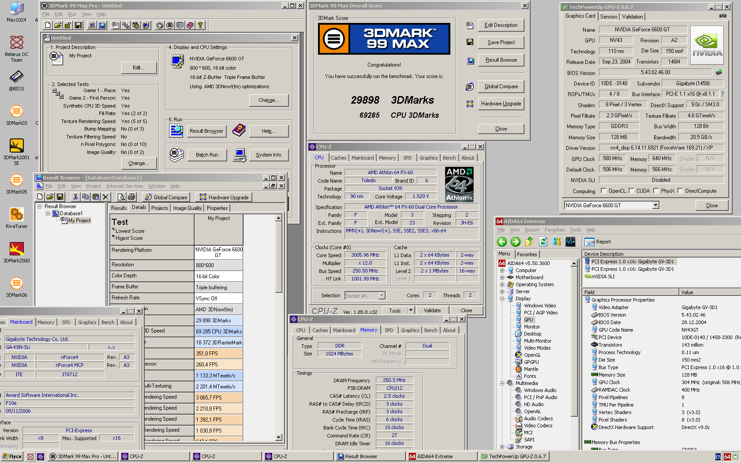Click the Result Browser results vertical scrollbar
Screen dimensions: 741x463
[279, 327]
